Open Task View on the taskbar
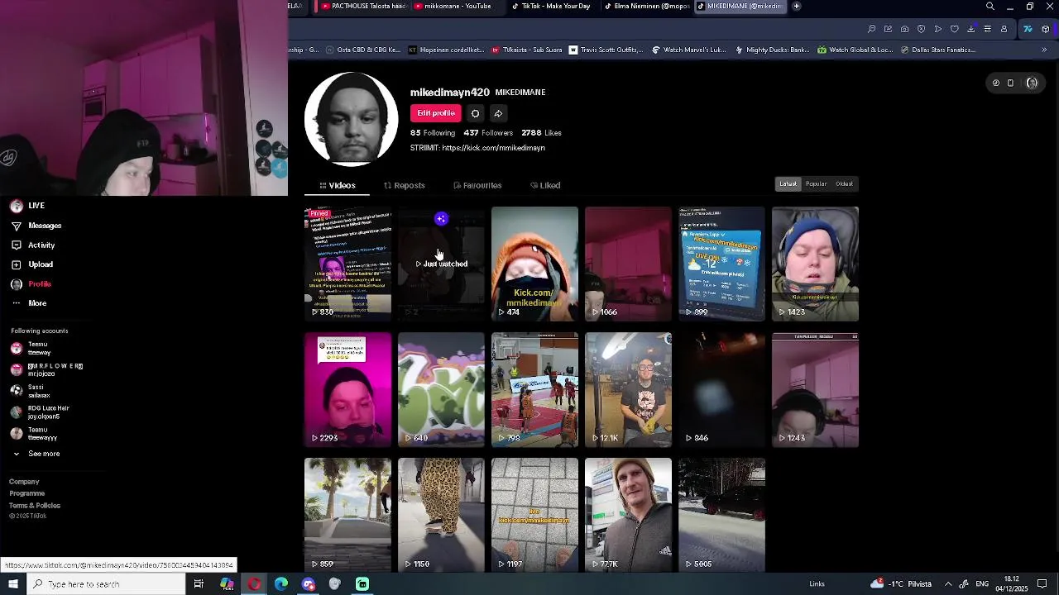 pos(199,584)
